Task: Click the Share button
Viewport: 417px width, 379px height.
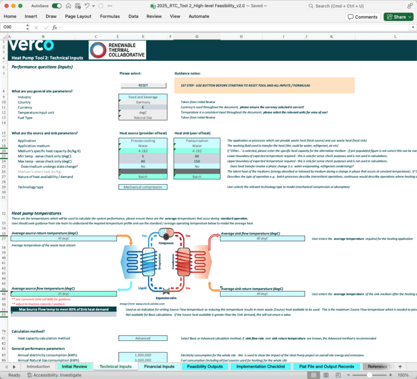Action: 399,17
